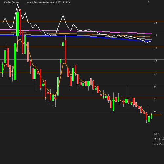This screenshot has height=164, width=164.
Task: Click the tall red candle dropping from 12.5
Action: 66,51
